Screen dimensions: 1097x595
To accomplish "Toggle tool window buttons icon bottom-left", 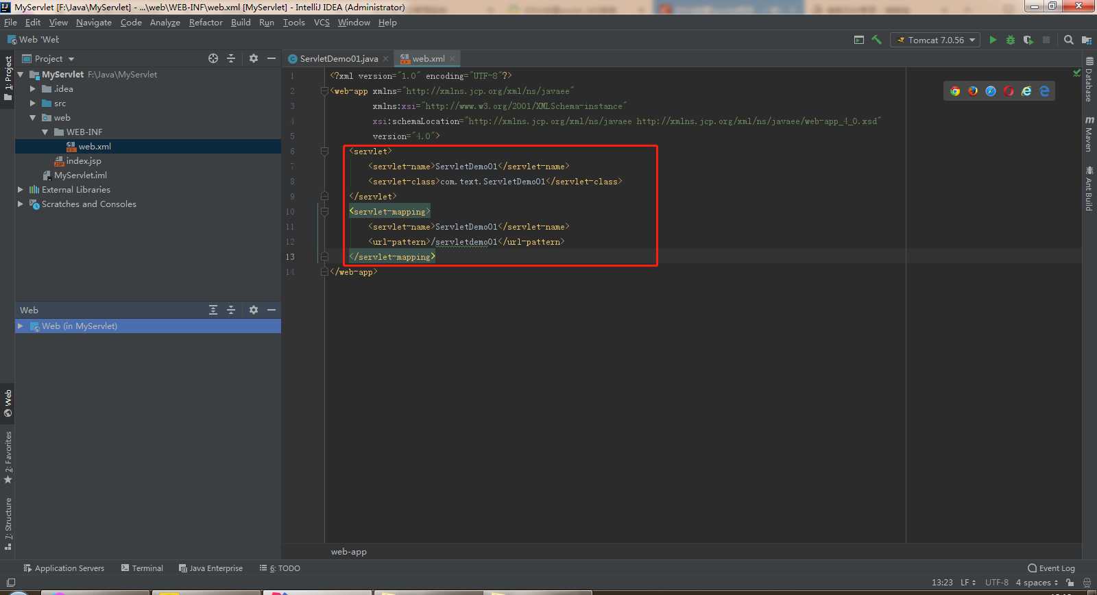I will 11,583.
